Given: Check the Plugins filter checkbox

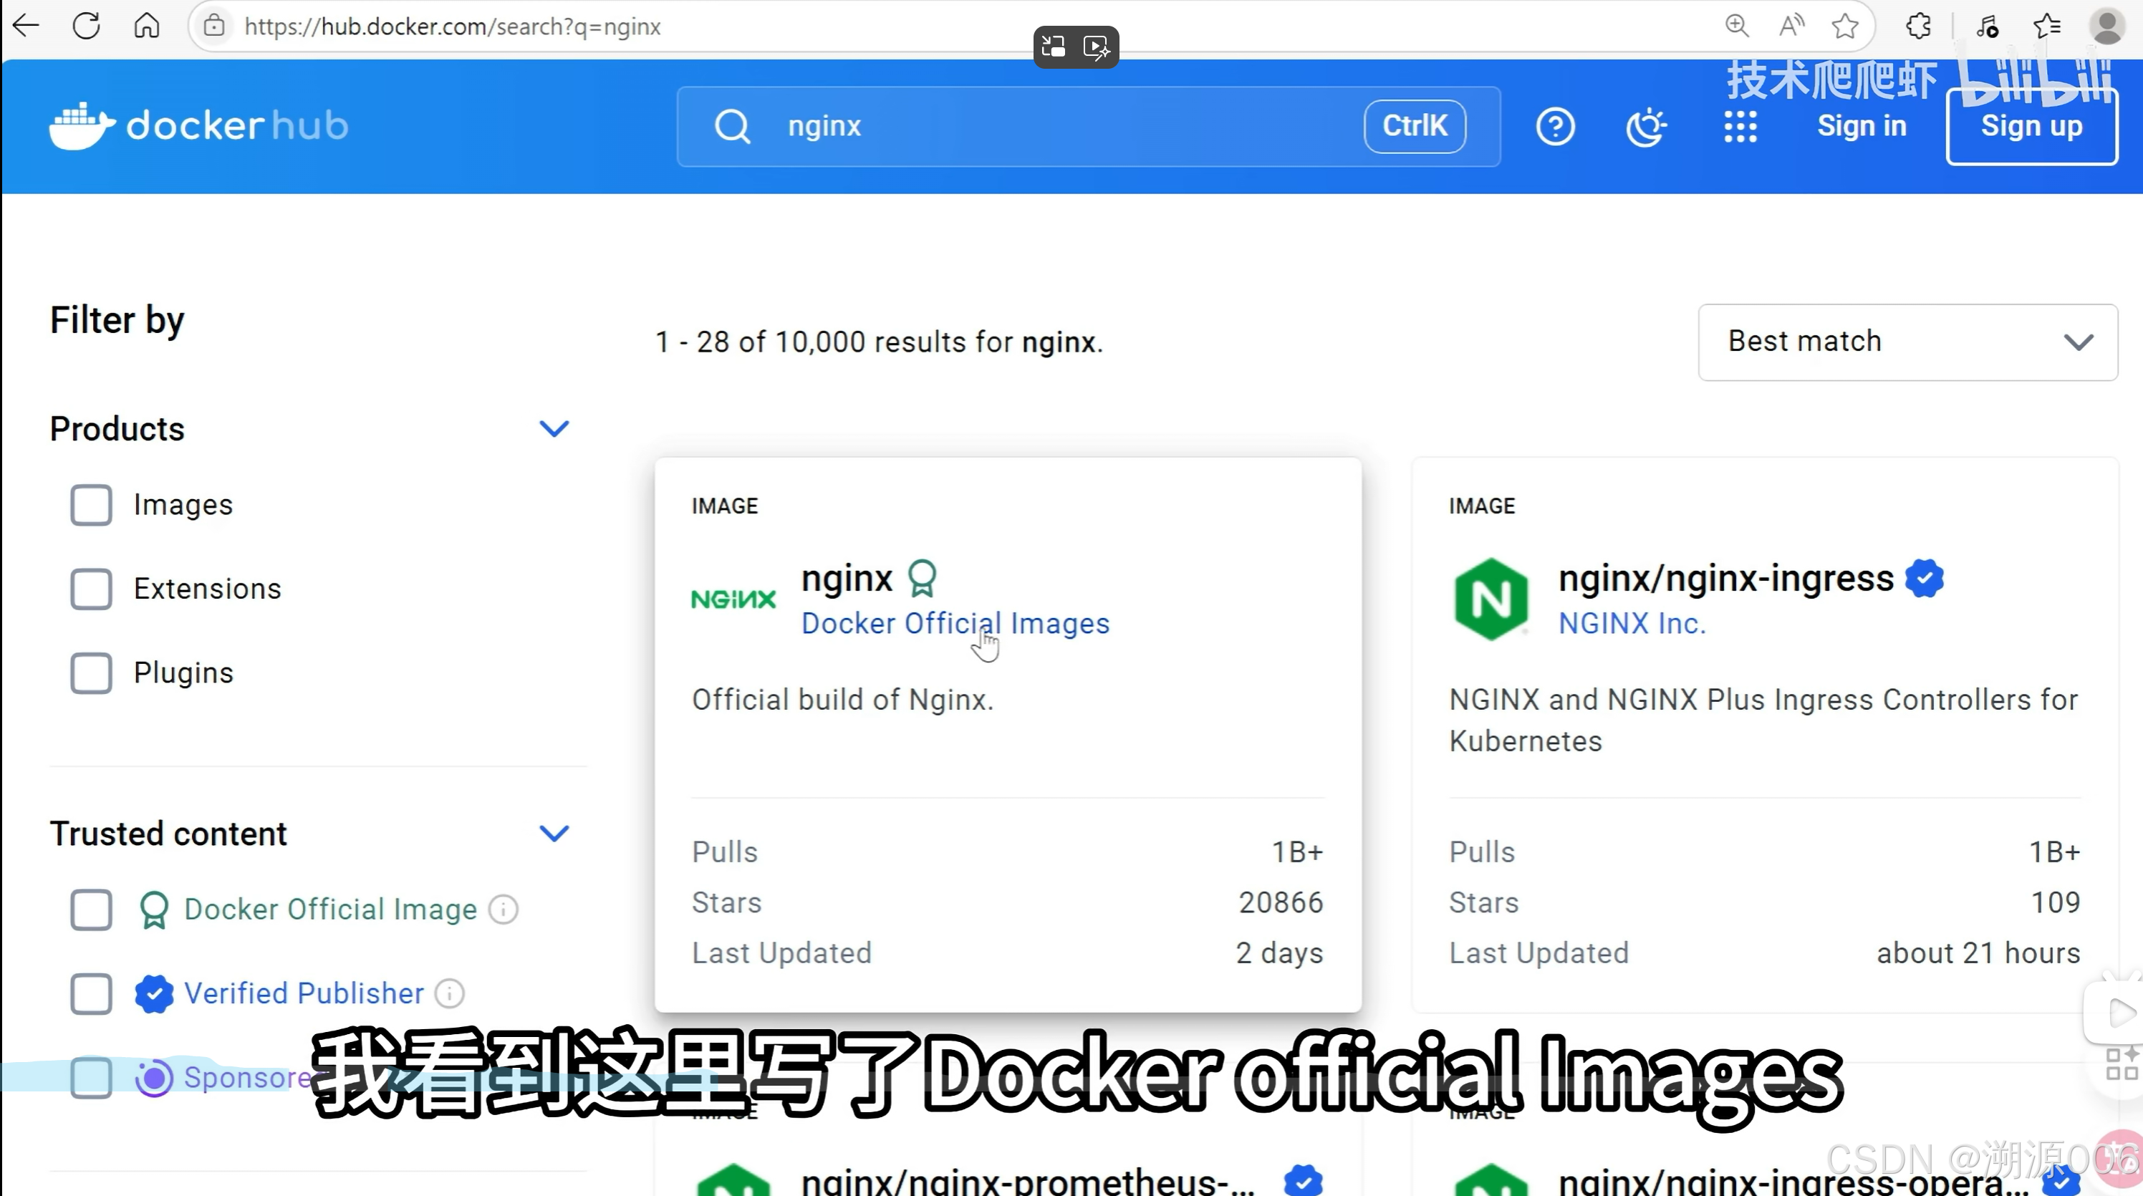Looking at the screenshot, I should tap(92, 673).
